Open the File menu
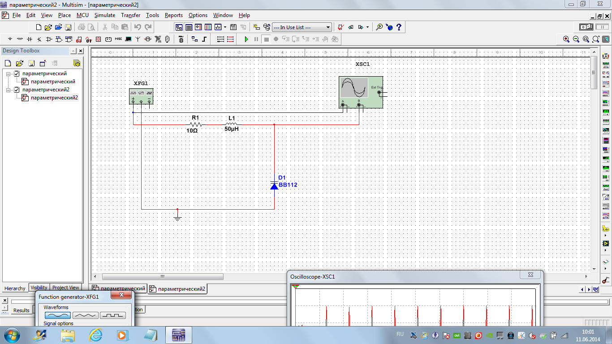This screenshot has width=612, height=344. tap(17, 15)
